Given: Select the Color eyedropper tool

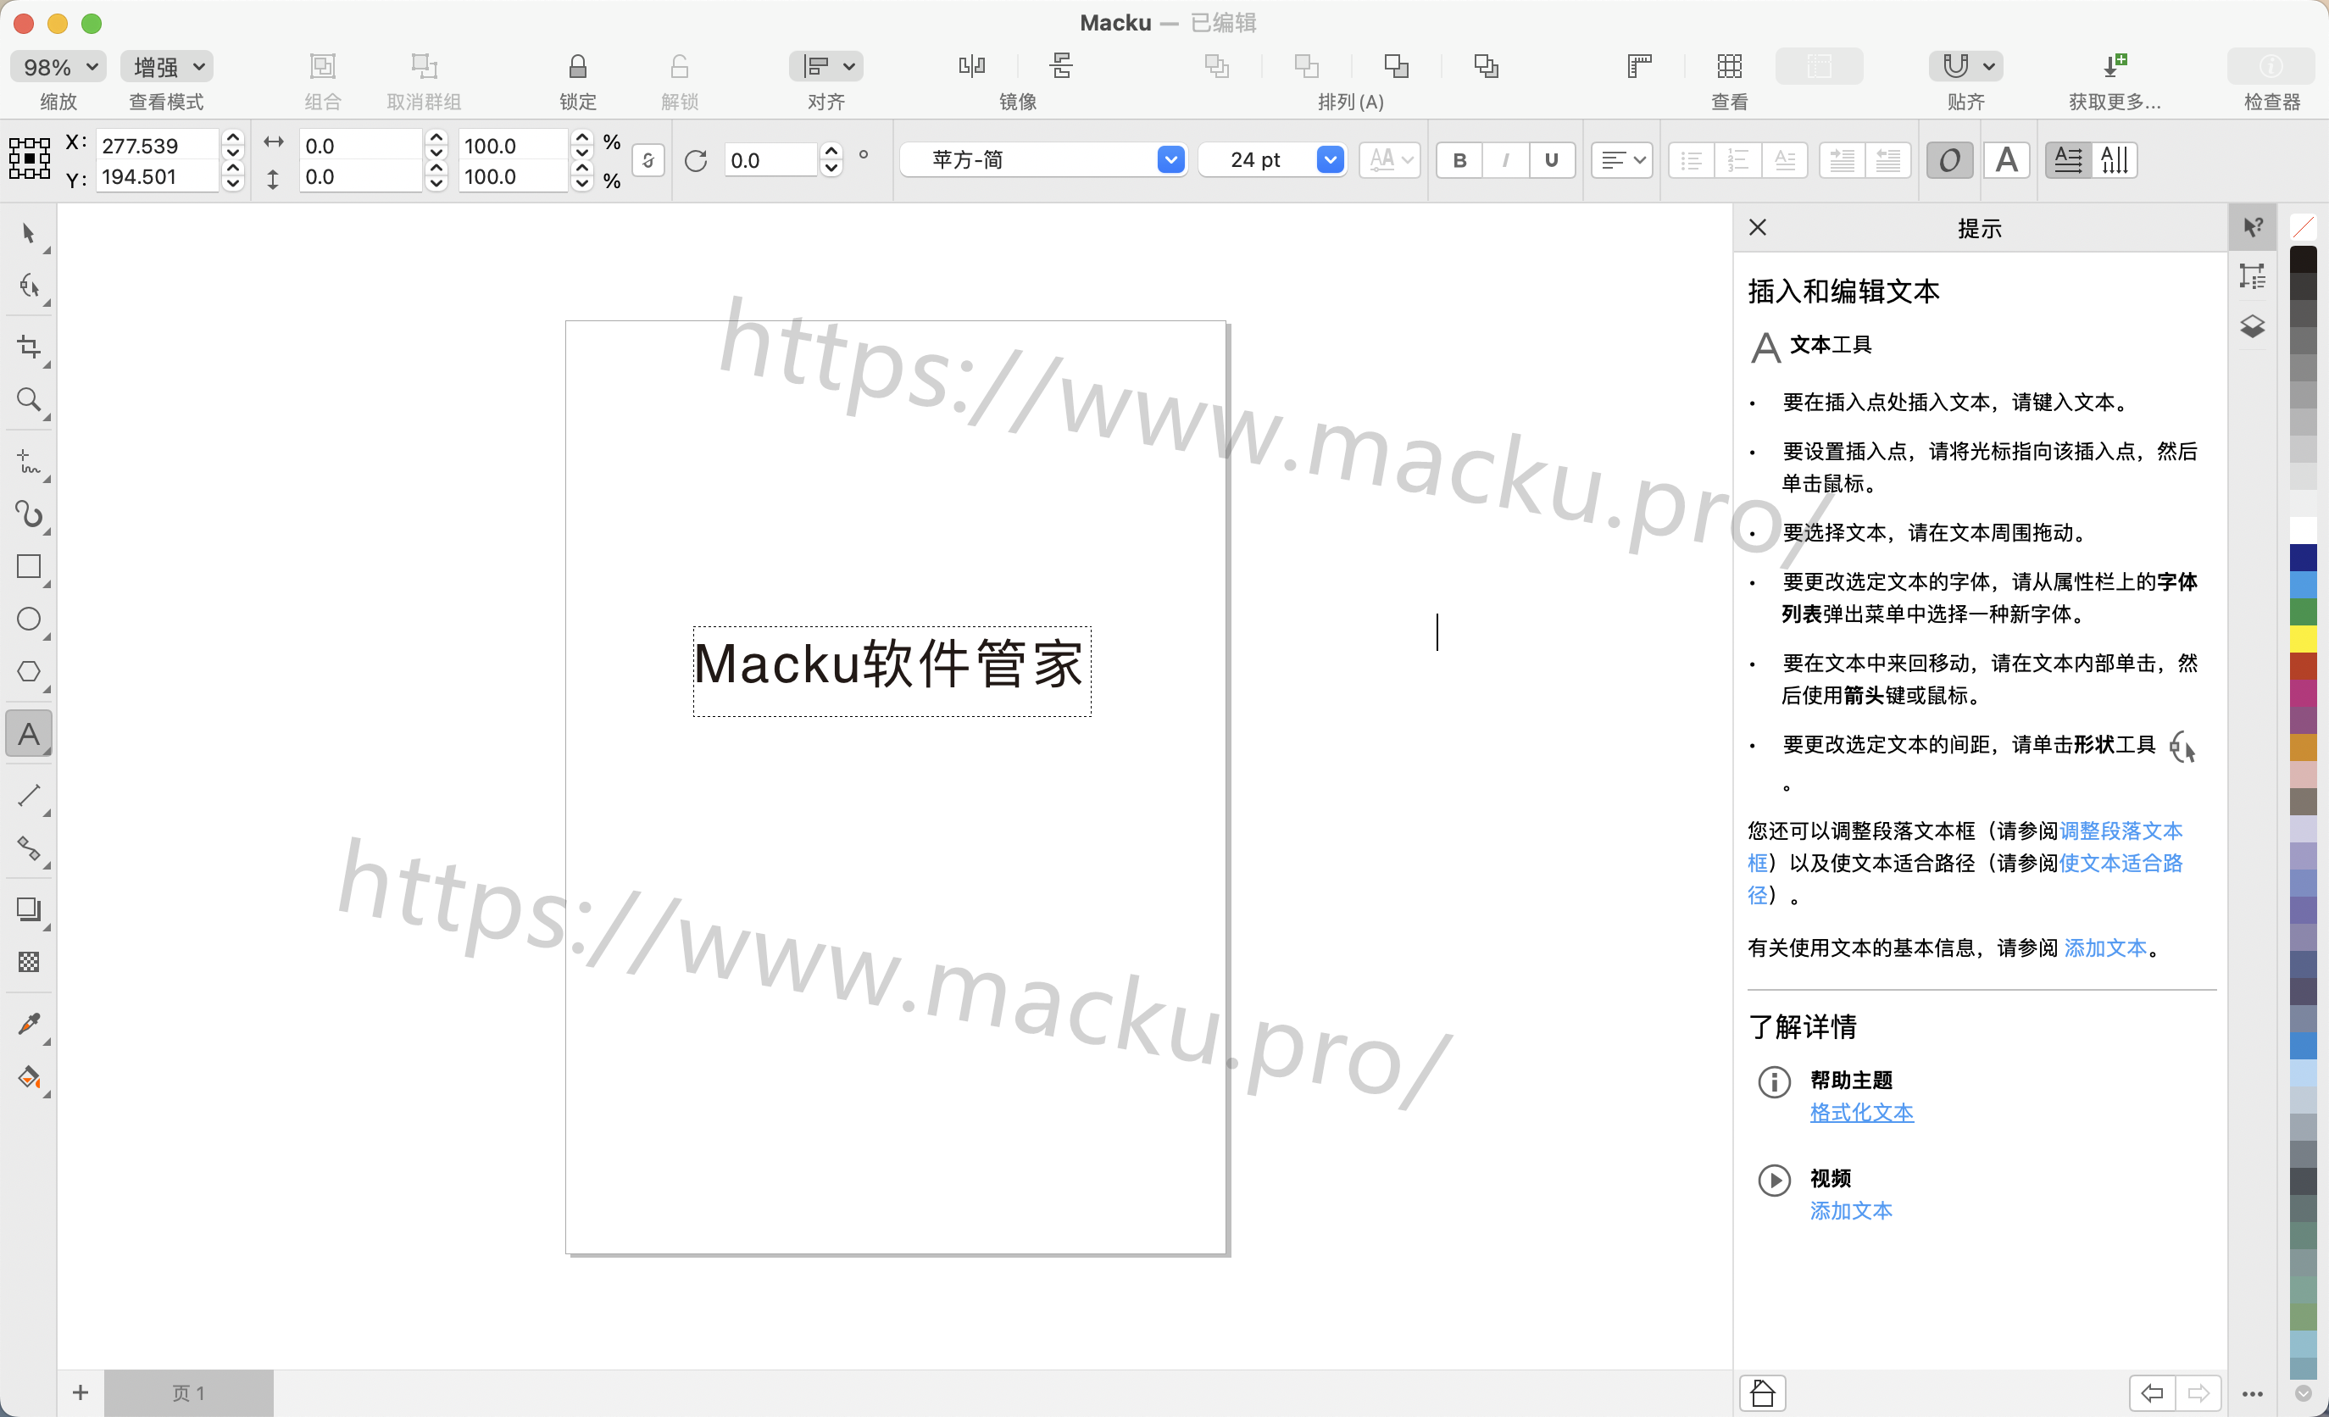Looking at the screenshot, I should [28, 1024].
